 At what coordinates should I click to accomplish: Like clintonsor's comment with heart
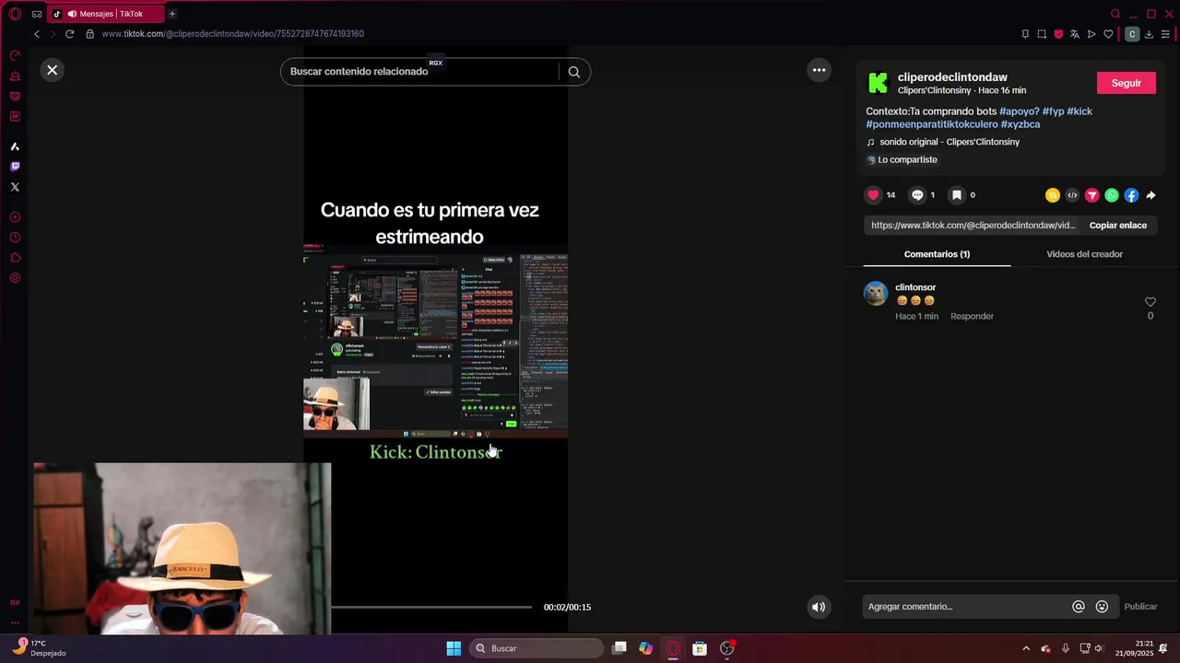[1150, 302]
